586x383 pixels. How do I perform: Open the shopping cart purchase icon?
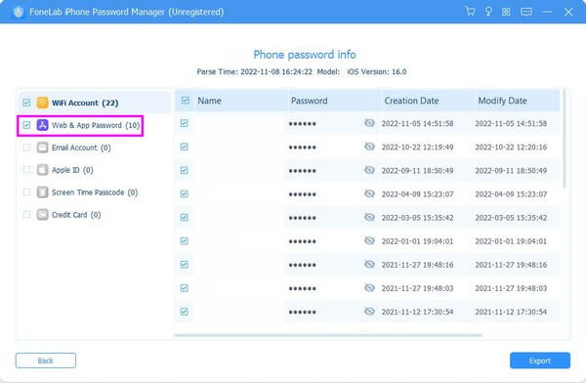click(470, 11)
